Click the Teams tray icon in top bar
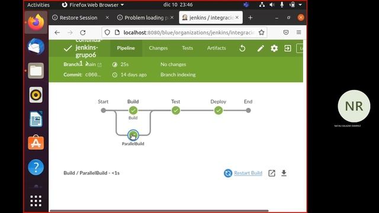Viewport: 379px width, 213px height. pyautogui.click(x=246, y=5)
